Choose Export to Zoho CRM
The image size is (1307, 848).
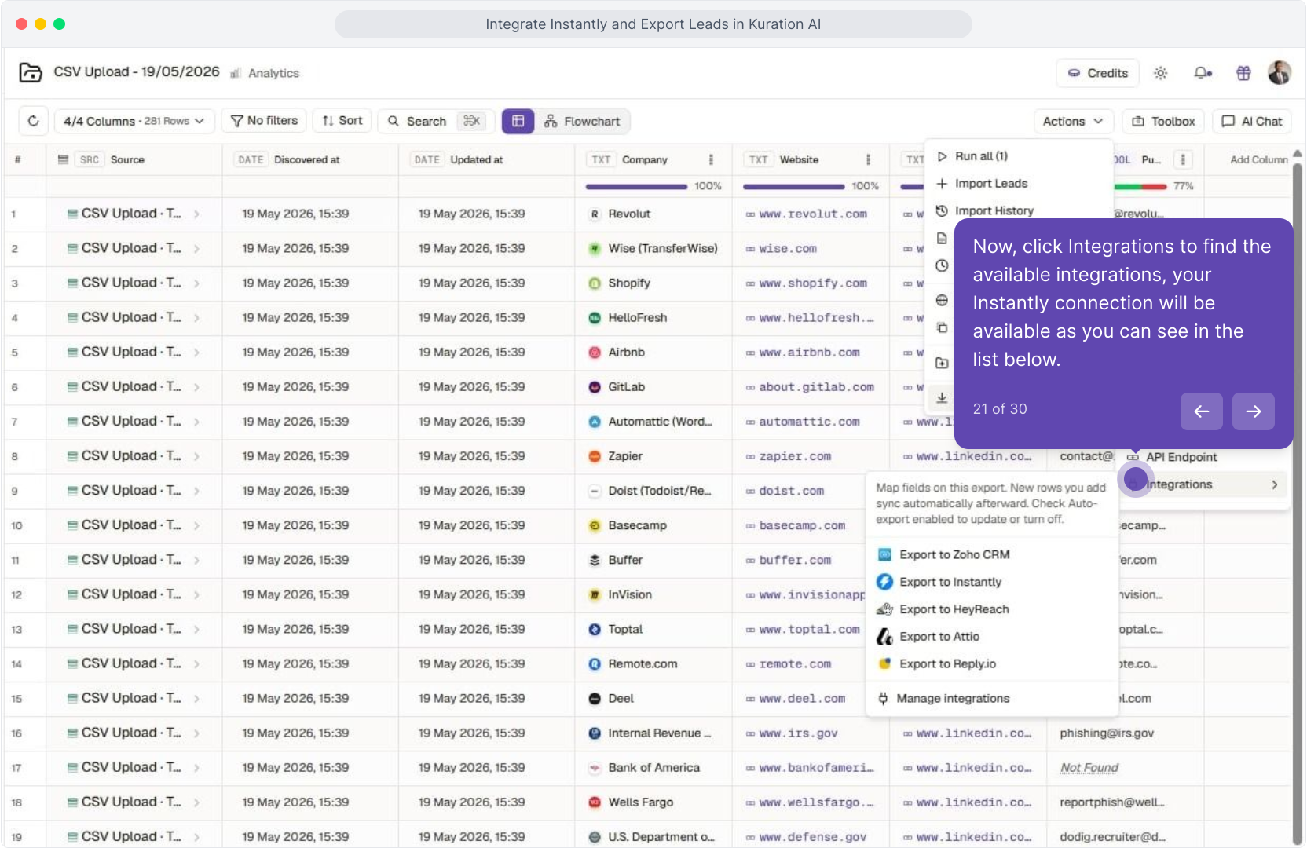[x=992, y=554]
